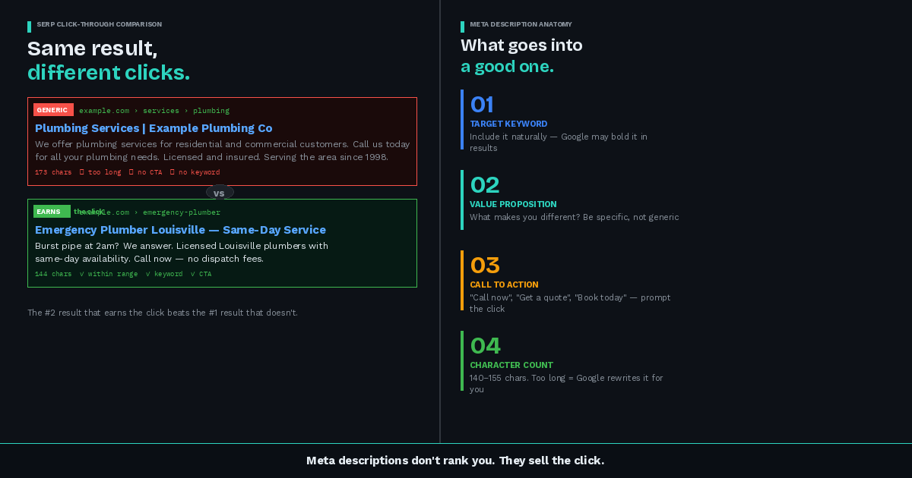
Task: Select the CALL TO ACTION heading
Action: click(504, 285)
